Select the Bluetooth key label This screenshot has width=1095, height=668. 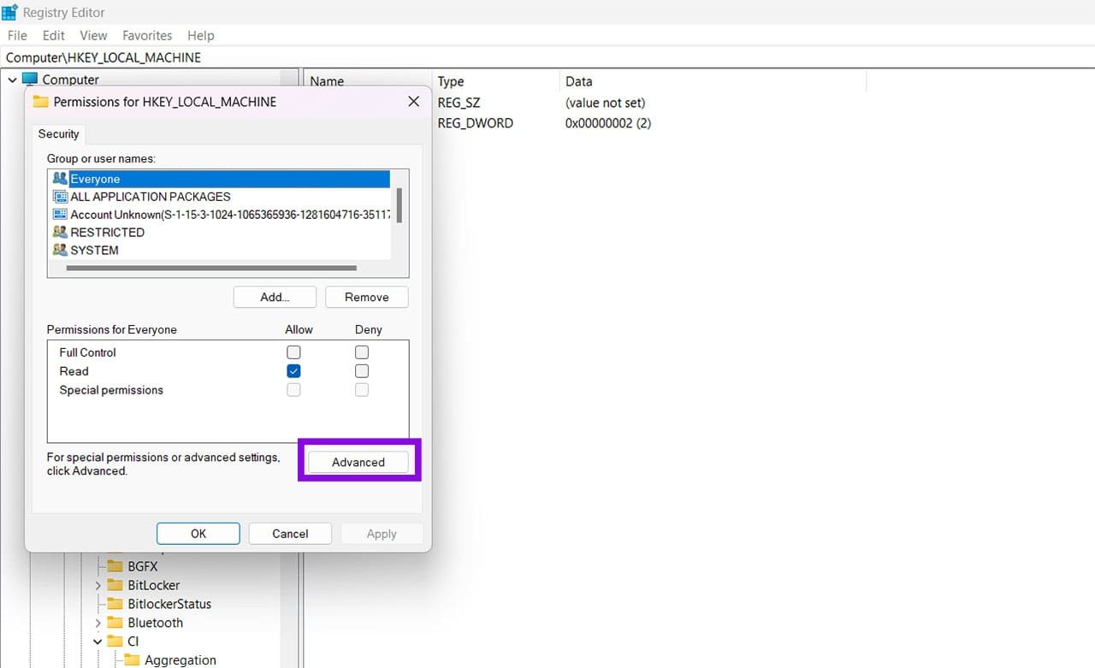[x=156, y=623]
